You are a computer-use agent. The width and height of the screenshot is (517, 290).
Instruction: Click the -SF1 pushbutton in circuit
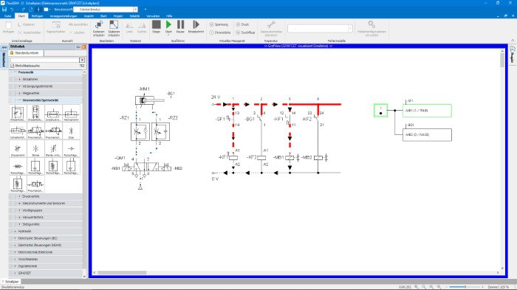point(230,119)
